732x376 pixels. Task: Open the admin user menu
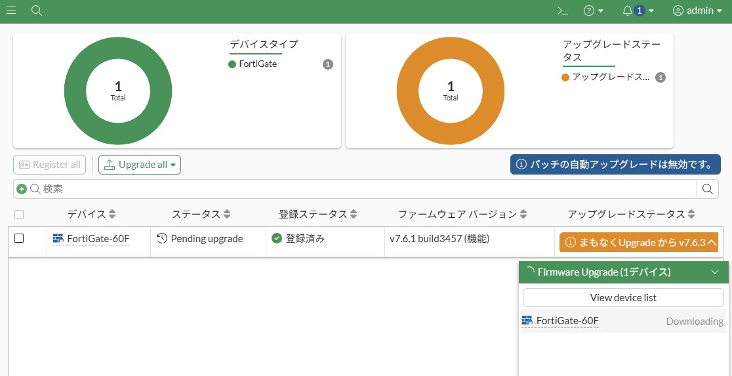tap(697, 10)
